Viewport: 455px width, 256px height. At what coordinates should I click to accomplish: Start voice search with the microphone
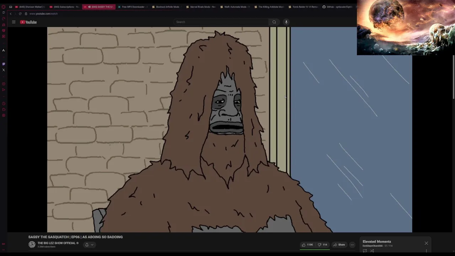pyautogui.click(x=286, y=22)
